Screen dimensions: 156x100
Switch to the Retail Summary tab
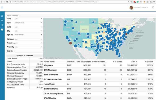point(13,16)
